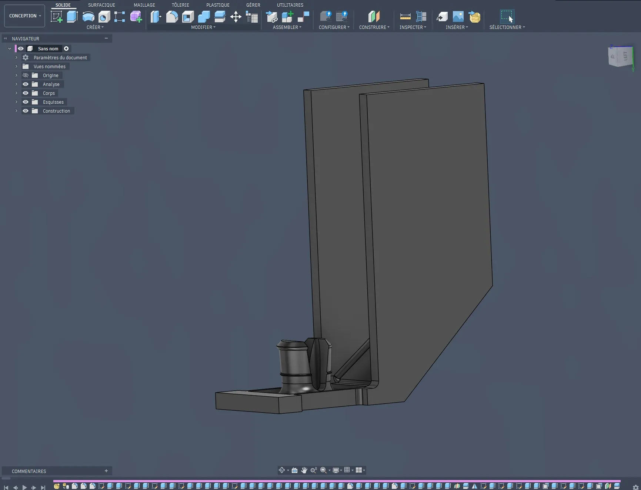
Task: Switch to the TÔLERIE tab
Action: (x=180, y=5)
